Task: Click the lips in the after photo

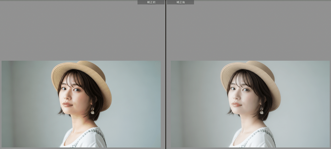Action: click(236, 105)
